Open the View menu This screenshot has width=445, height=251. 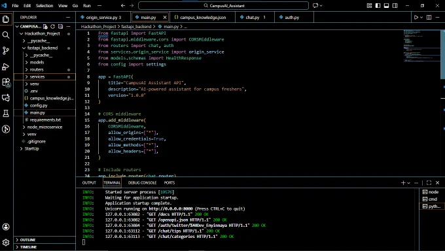(x=63, y=5)
